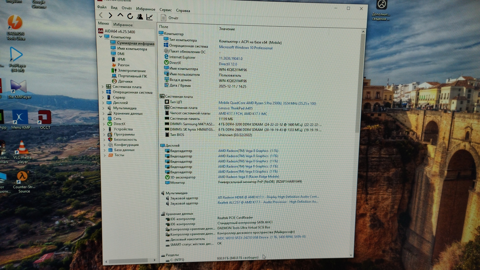Click the graph chart toolbar icon
The height and width of the screenshot is (270, 480).
tap(149, 17)
